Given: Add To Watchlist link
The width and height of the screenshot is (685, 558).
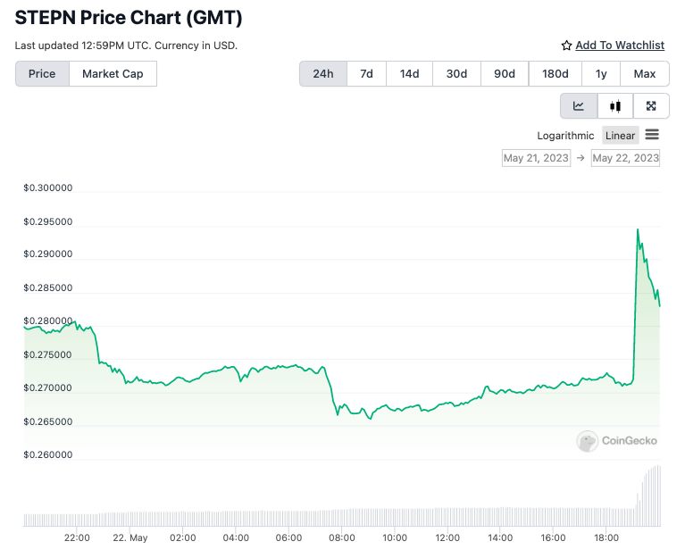Looking at the screenshot, I should click(620, 45).
